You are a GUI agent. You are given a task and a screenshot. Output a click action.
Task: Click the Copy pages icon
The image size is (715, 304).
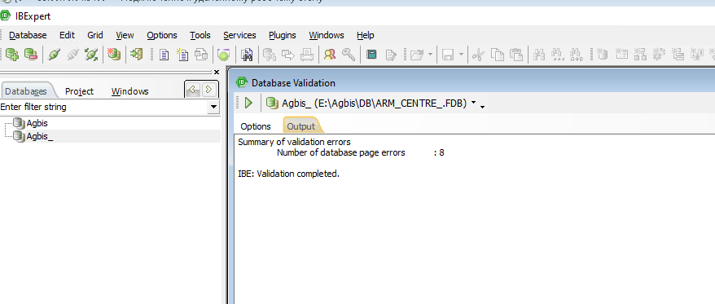pyautogui.click(x=497, y=55)
